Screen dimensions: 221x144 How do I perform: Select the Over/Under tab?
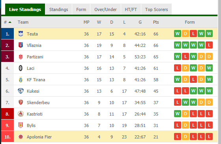pyautogui.click(x=105, y=9)
